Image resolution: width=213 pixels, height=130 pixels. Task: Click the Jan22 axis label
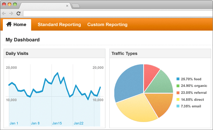click(x=78, y=123)
